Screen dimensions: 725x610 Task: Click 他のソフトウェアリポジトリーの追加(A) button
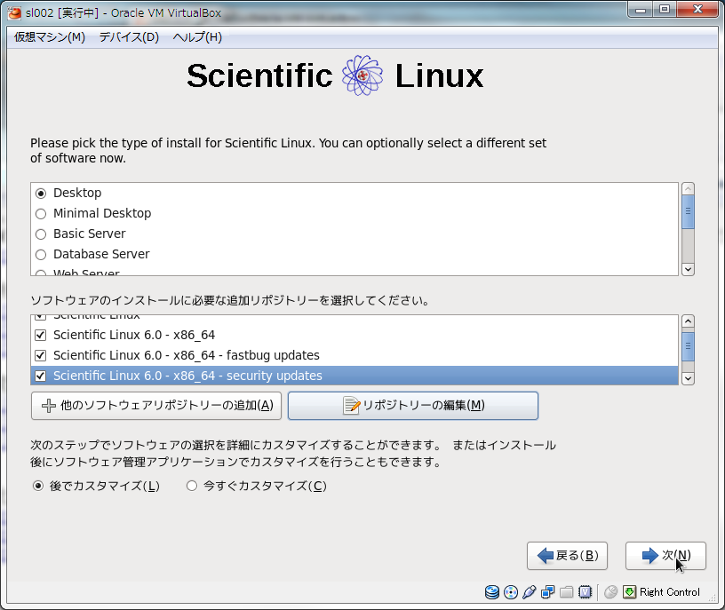pos(156,406)
